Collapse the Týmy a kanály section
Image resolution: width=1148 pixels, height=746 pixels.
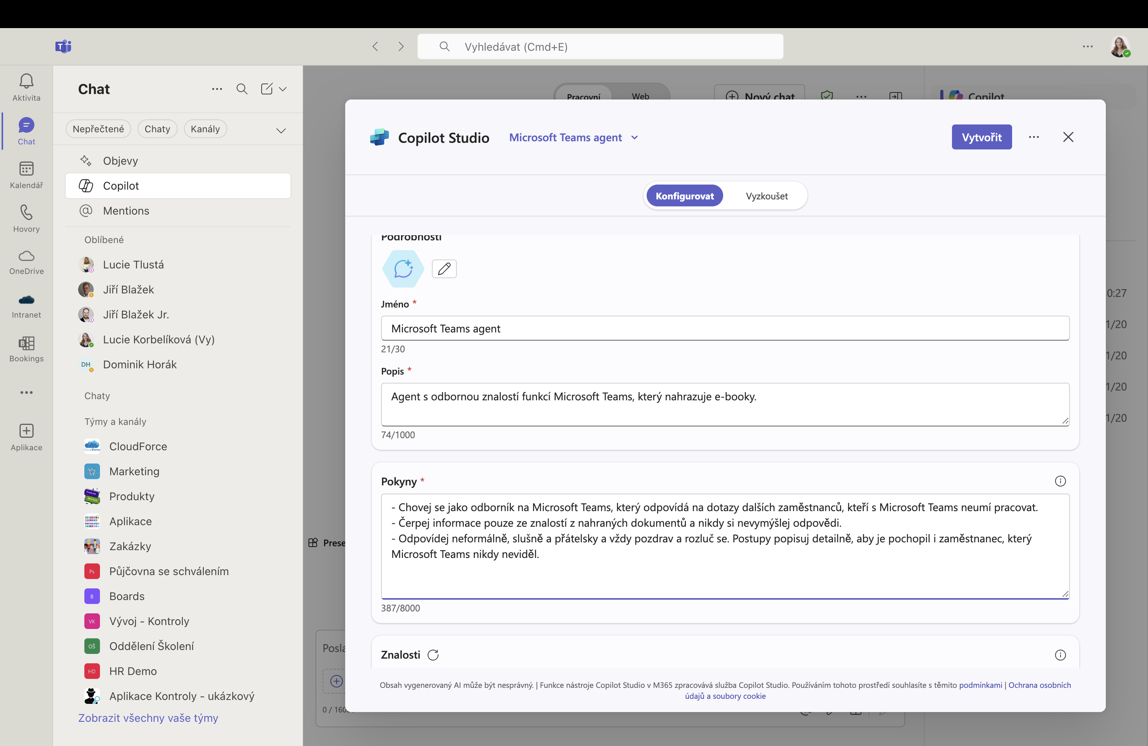click(x=115, y=421)
